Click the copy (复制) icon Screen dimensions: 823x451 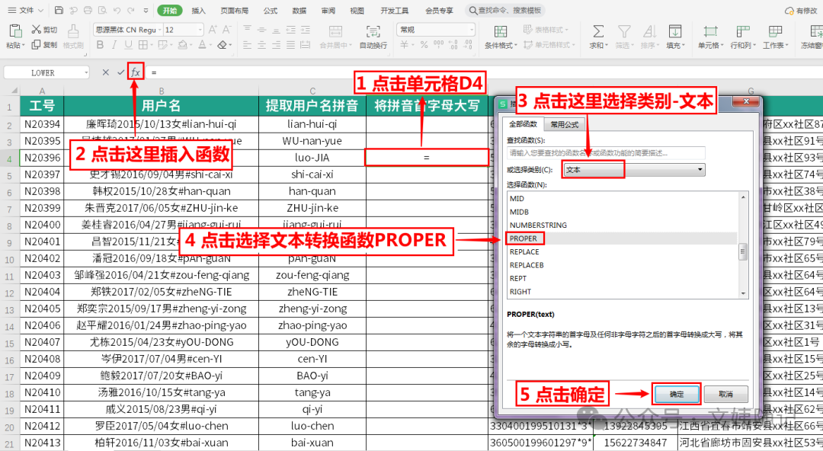pyautogui.click(x=37, y=45)
